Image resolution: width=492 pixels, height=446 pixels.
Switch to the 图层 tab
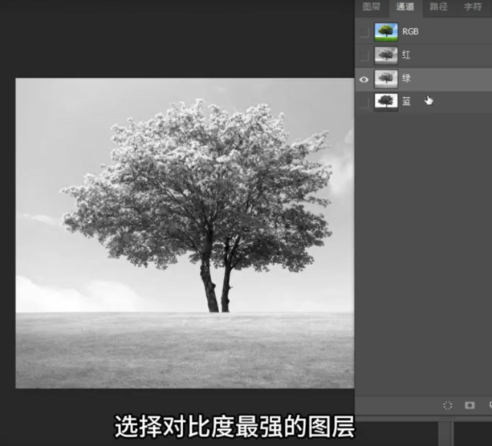[371, 7]
